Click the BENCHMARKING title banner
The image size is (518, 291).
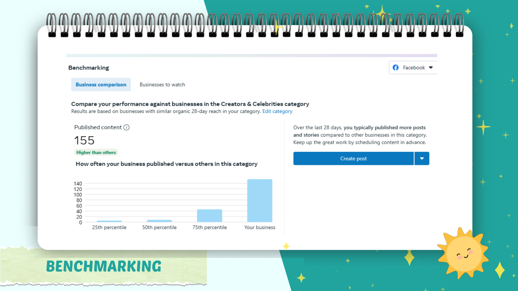[x=104, y=266]
